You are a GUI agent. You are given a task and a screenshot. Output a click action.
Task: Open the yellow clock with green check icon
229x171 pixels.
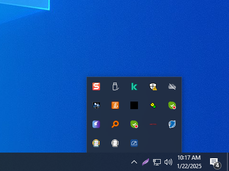coord(153,105)
